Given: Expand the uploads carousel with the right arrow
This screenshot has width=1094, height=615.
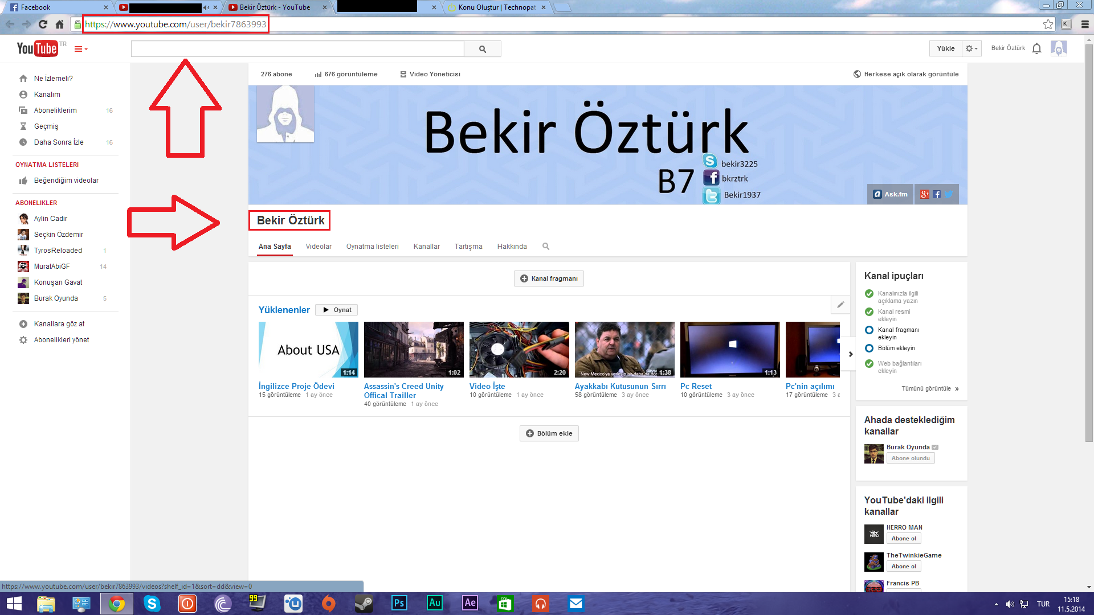Looking at the screenshot, I should [850, 353].
